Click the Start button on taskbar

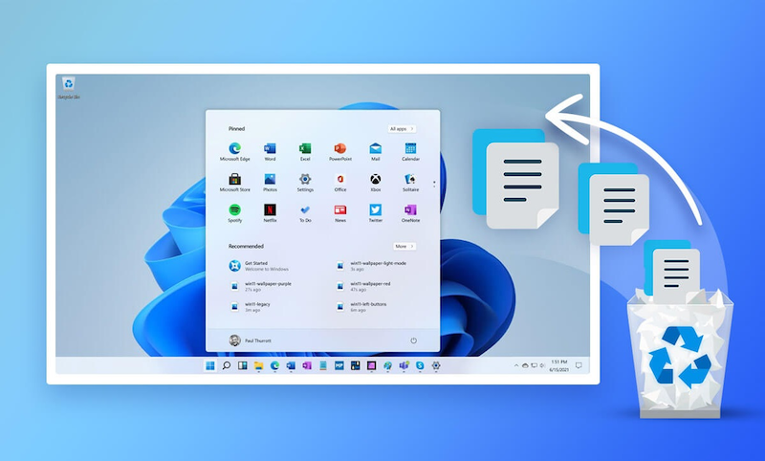point(210,365)
